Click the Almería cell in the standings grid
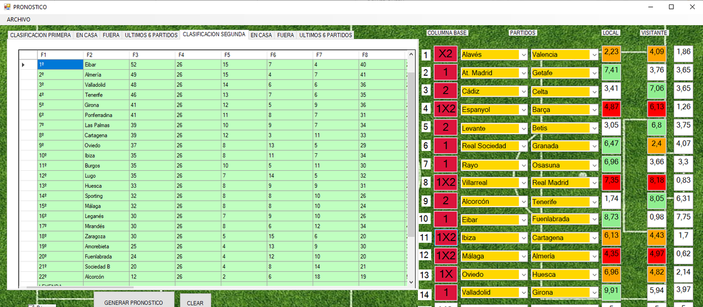The width and height of the screenshot is (703, 307). point(107,75)
